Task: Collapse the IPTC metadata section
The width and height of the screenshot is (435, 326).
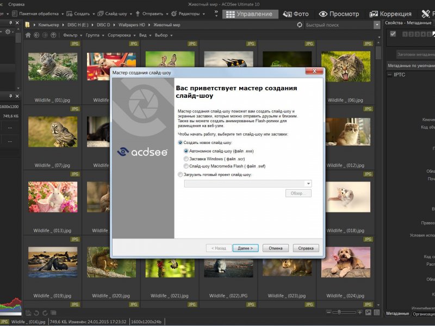Action: (x=390, y=75)
